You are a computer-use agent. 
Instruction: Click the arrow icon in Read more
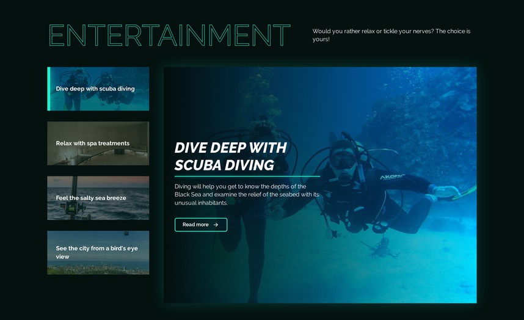pyautogui.click(x=216, y=225)
